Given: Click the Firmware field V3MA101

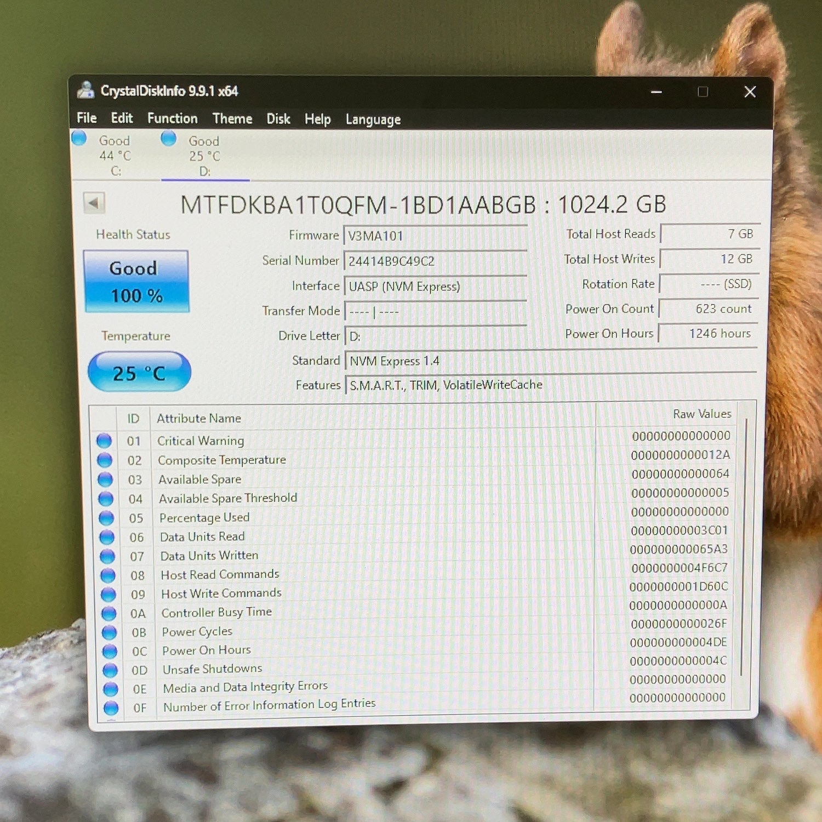Looking at the screenshot, I should pos(435,236).
